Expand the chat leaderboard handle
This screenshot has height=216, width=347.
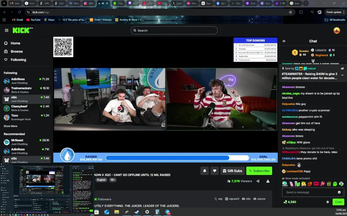[313, 61]
